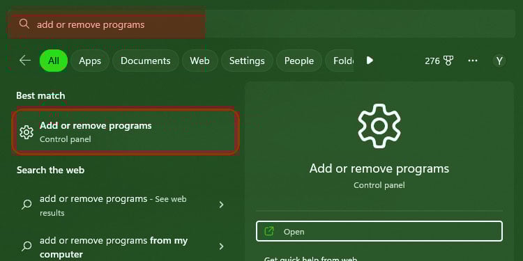The width and height of the screenshot is (523, 261).
Task: Click the 'Best match' heading
Action: tap(40, 95)
